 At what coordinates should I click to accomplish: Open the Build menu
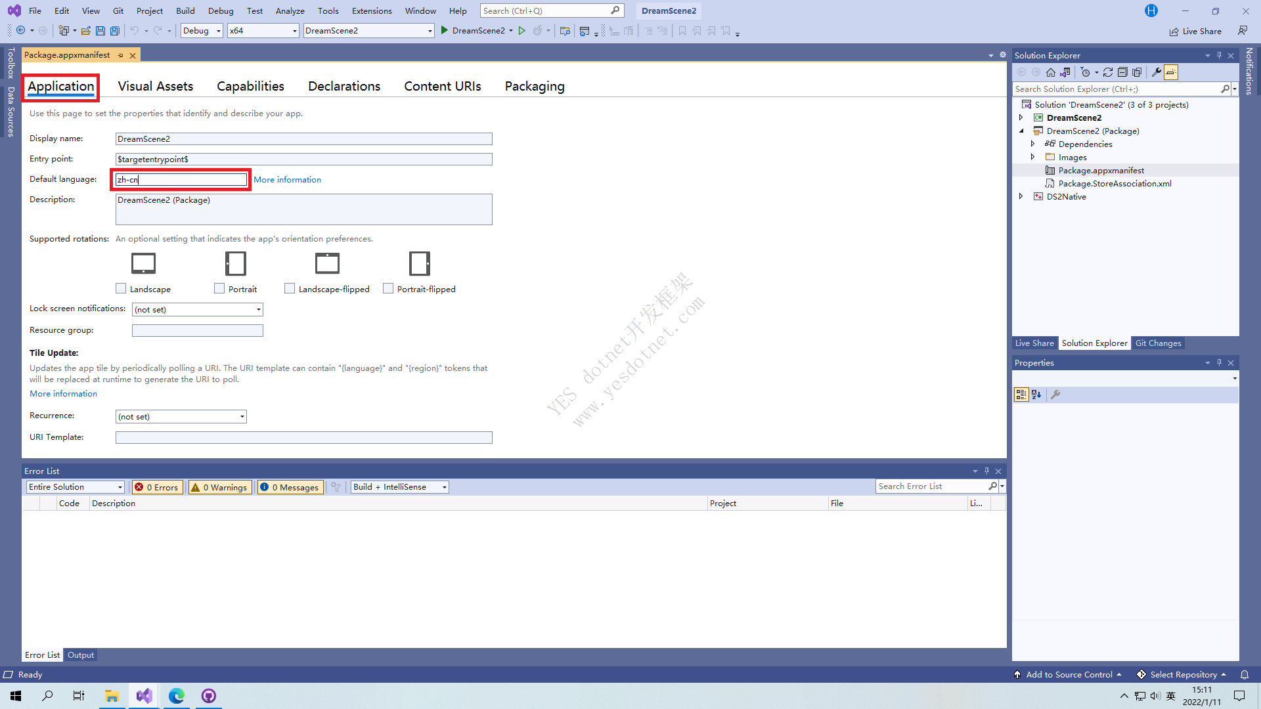pos(185,11)
